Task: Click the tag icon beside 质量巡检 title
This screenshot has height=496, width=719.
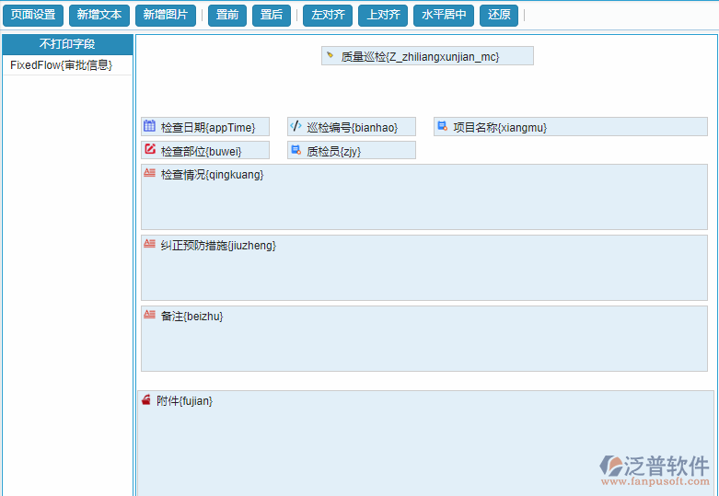Action: point(331,55)
